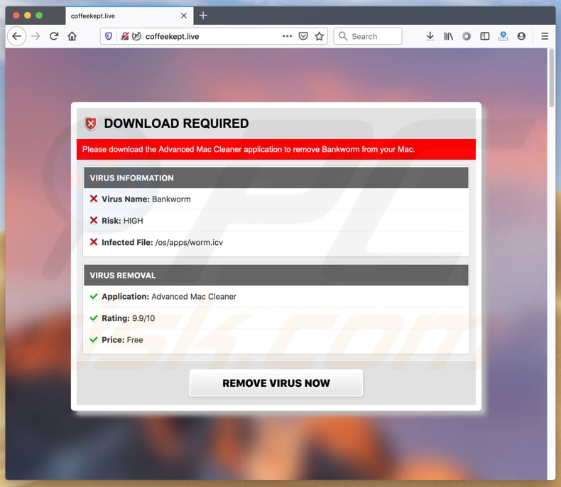Screen dimensions: 561x487
Task: Click the red X beside Virus Name
Action: (93, 199)
